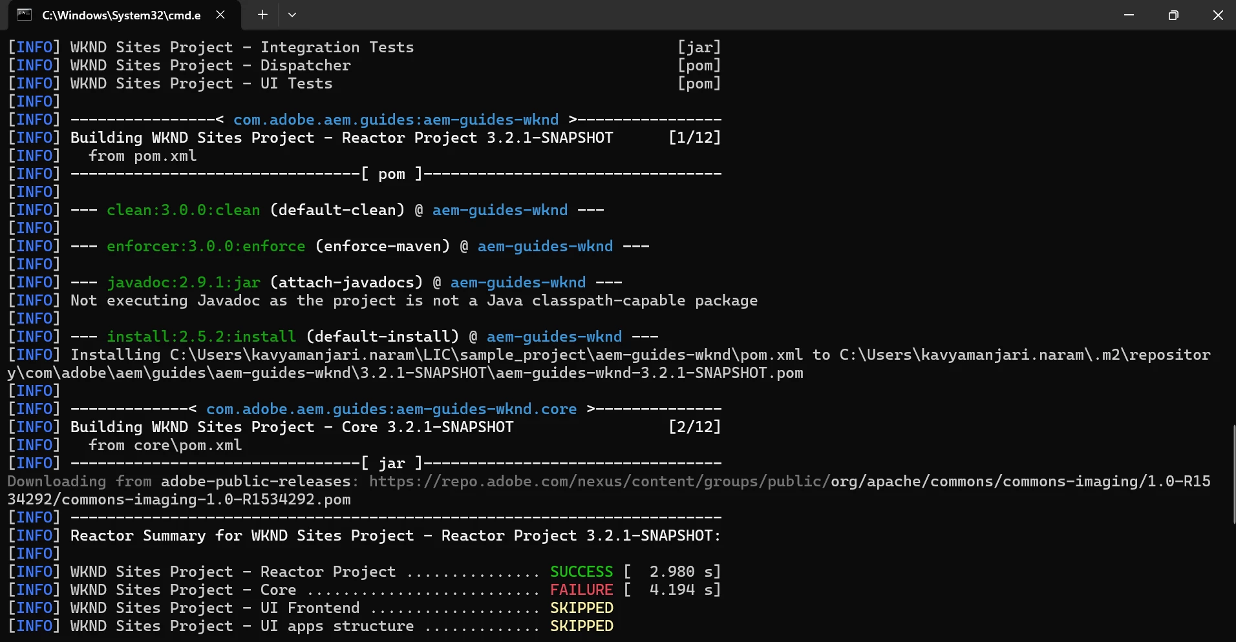The image size is (1236, 642).
Task: Click 'Not executing Javadoc' message line
Action: coord(414,300)
